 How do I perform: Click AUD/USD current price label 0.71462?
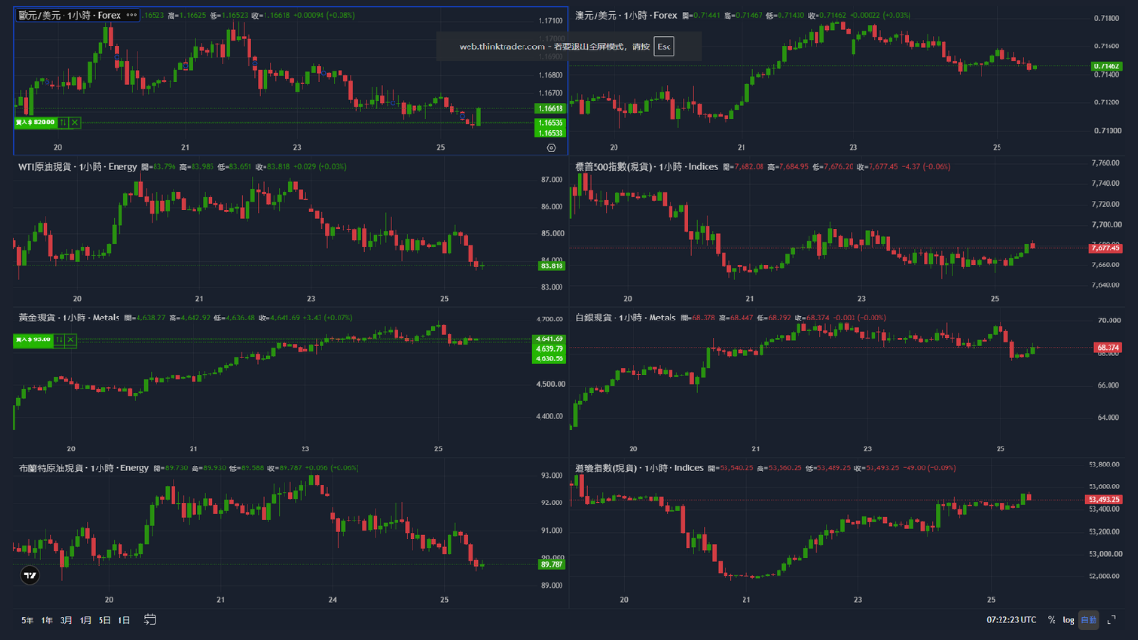point(1107,66)
